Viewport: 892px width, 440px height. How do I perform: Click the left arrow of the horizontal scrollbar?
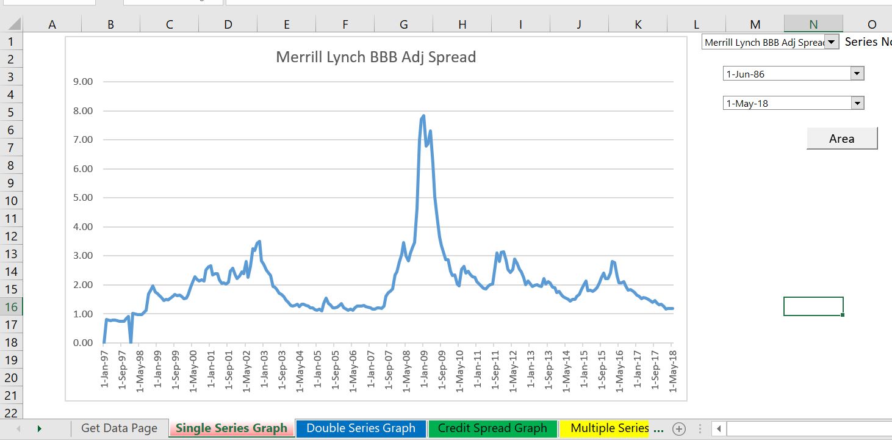tap(720, 428)
